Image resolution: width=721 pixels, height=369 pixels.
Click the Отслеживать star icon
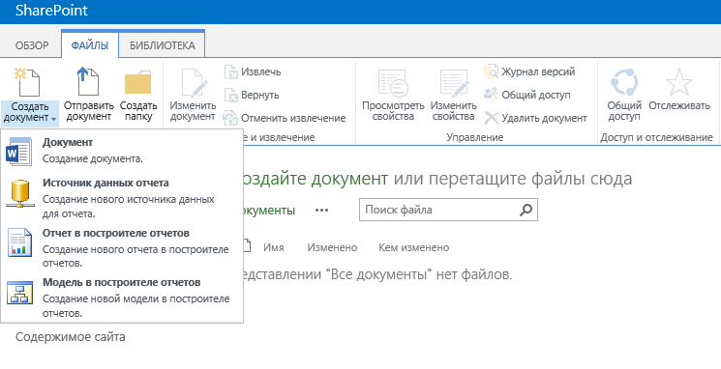coord(679,83)
